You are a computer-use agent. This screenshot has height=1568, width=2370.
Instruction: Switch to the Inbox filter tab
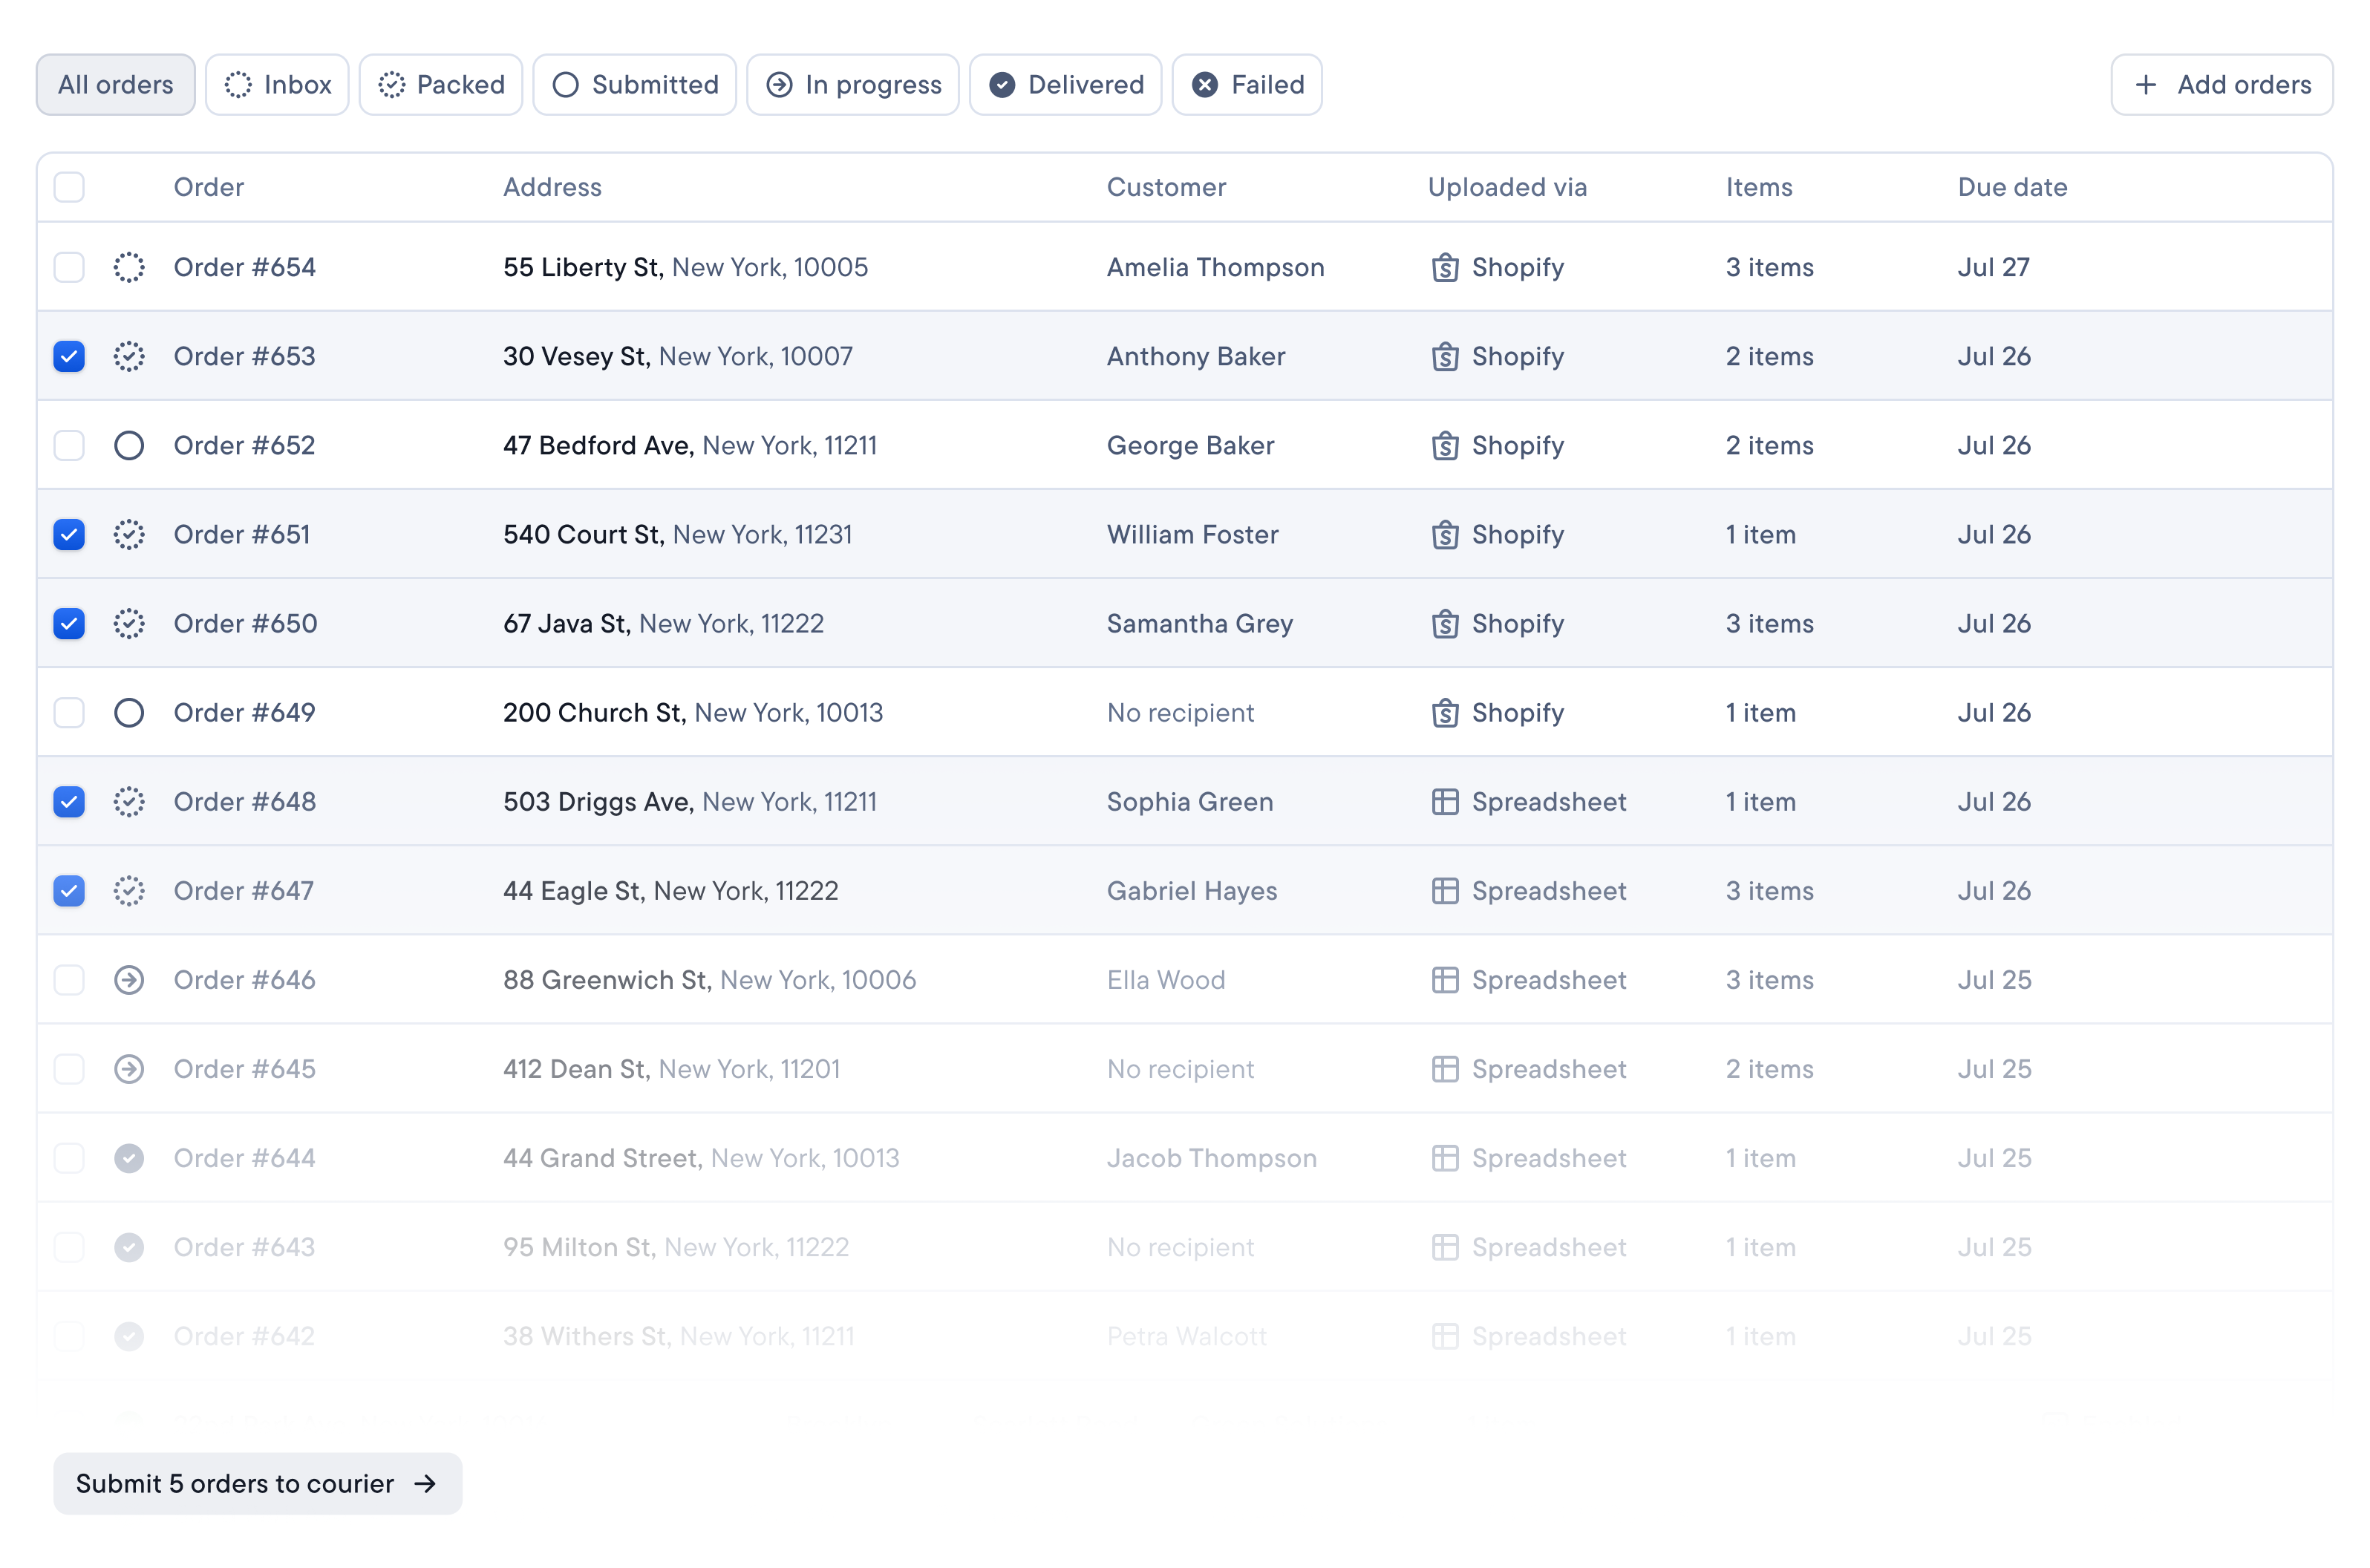coord(277,84)
